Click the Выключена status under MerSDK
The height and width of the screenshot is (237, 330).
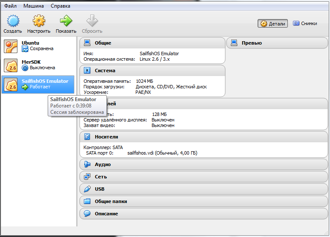click(x=42, y=68)
